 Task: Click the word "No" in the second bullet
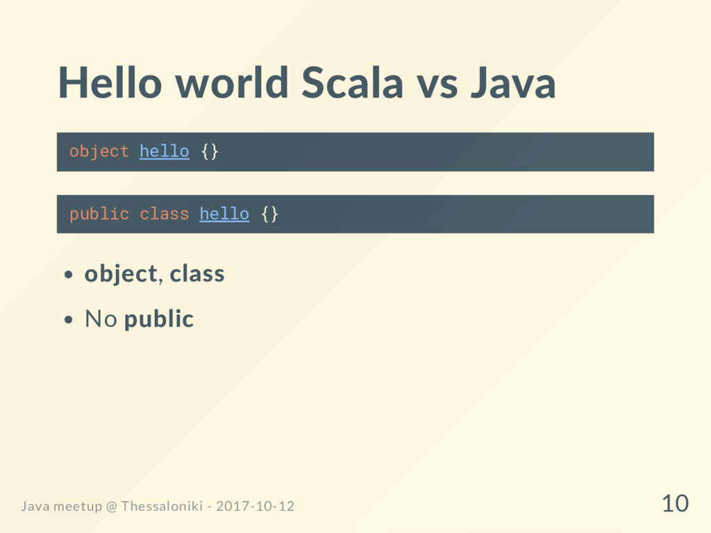coord(101,319)
